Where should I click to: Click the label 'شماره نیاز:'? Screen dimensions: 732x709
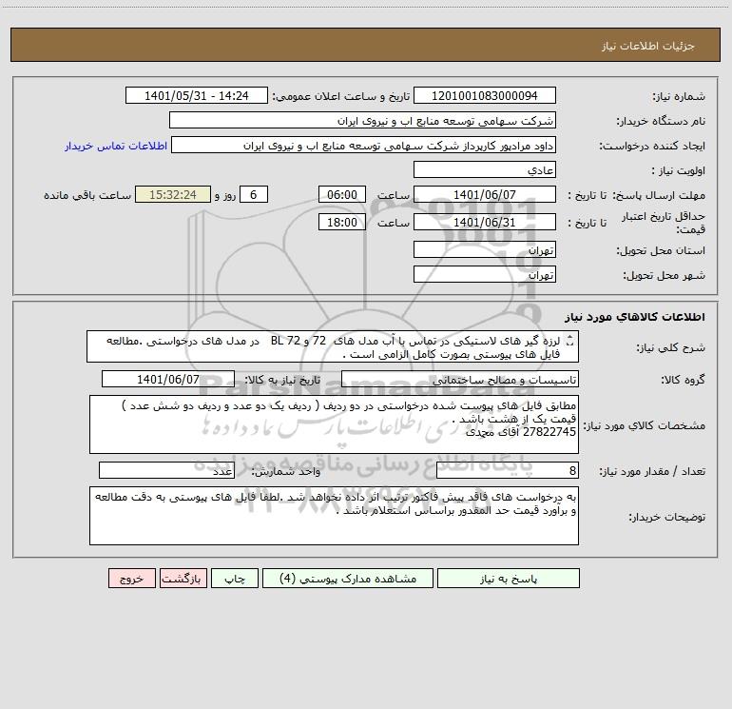tap(679, 97)
